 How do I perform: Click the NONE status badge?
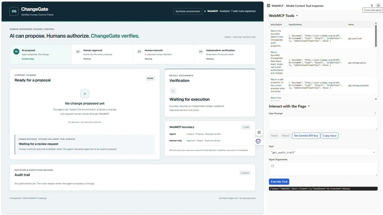coord(150,78)
